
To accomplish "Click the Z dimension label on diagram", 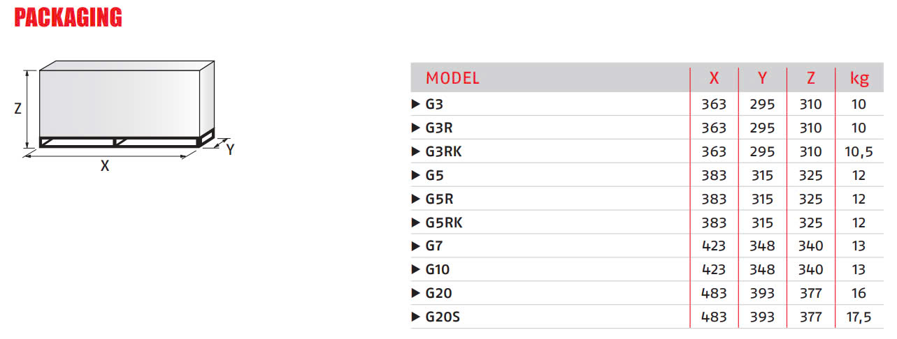I will (18, 109).
